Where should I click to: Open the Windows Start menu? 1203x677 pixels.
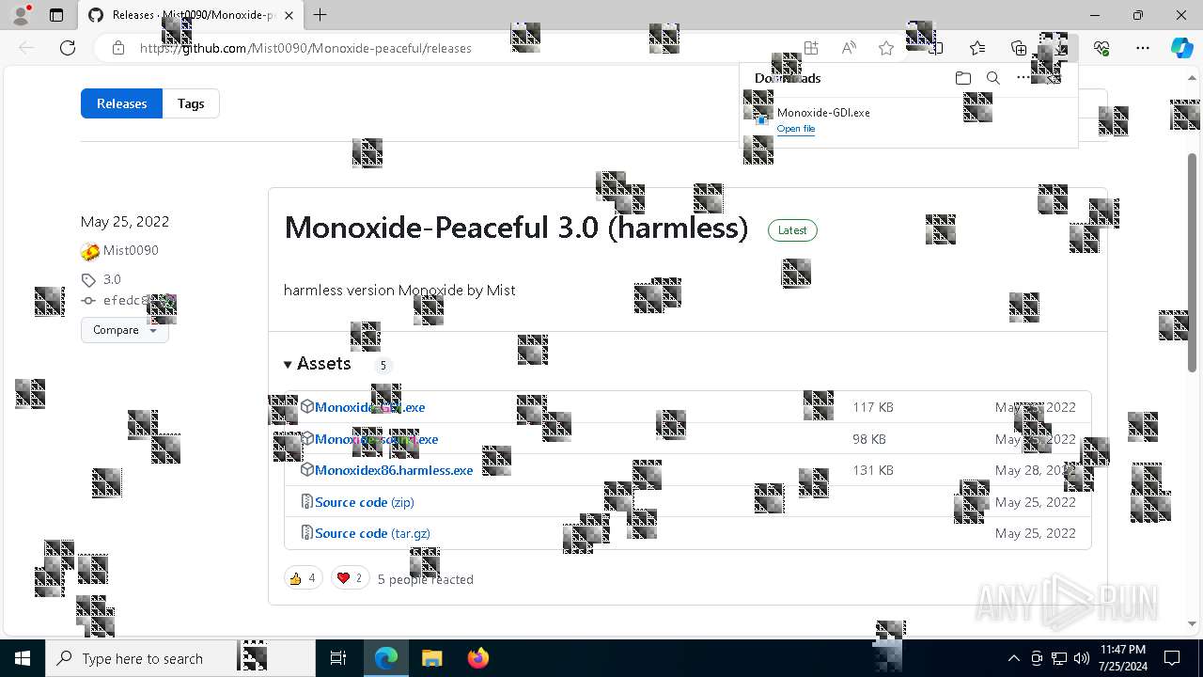23,658
